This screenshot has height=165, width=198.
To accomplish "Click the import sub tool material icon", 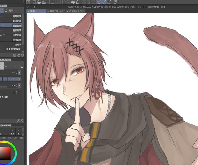I will (x=15, y=55).
